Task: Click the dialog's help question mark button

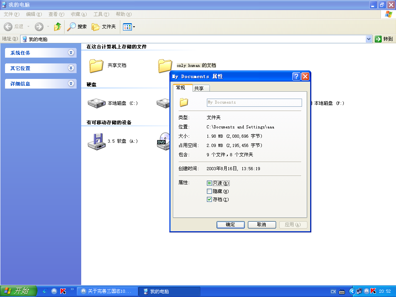Action: coord(296,76)
